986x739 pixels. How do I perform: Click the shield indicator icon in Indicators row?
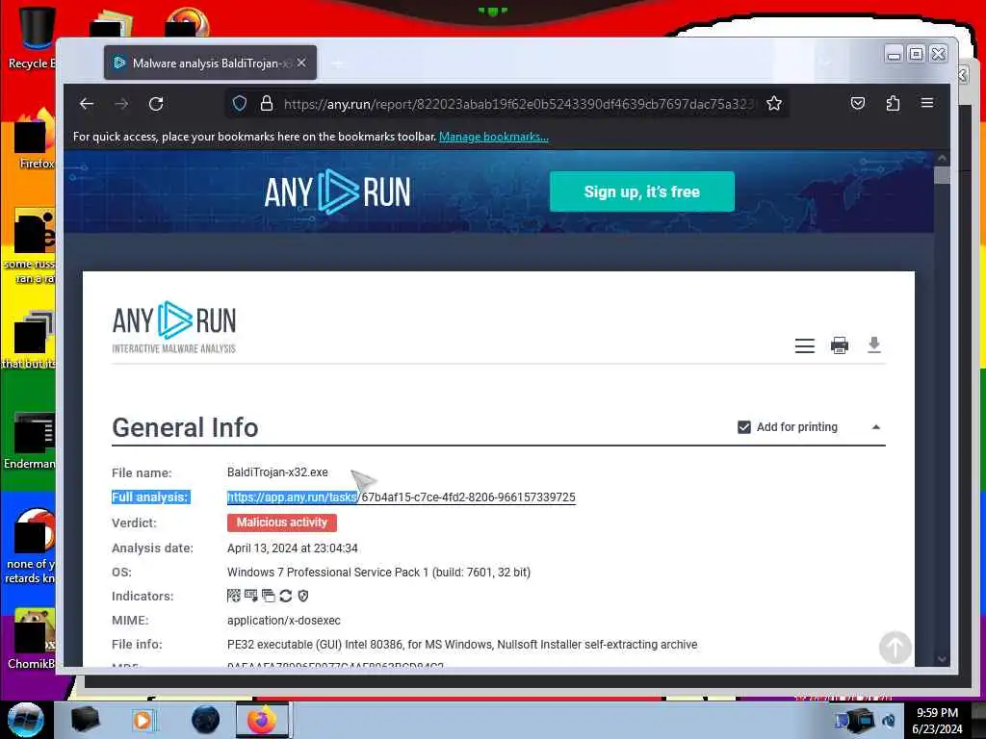click(303, 596)
